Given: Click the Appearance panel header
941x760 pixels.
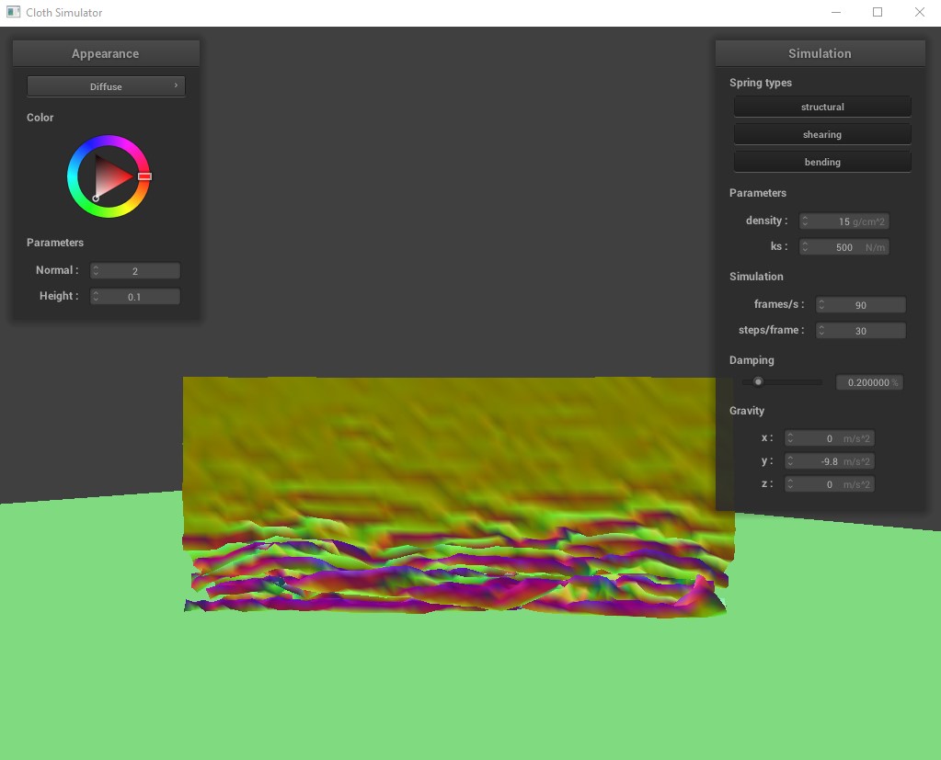Looking at the screenshot, I should pos(106,53).
